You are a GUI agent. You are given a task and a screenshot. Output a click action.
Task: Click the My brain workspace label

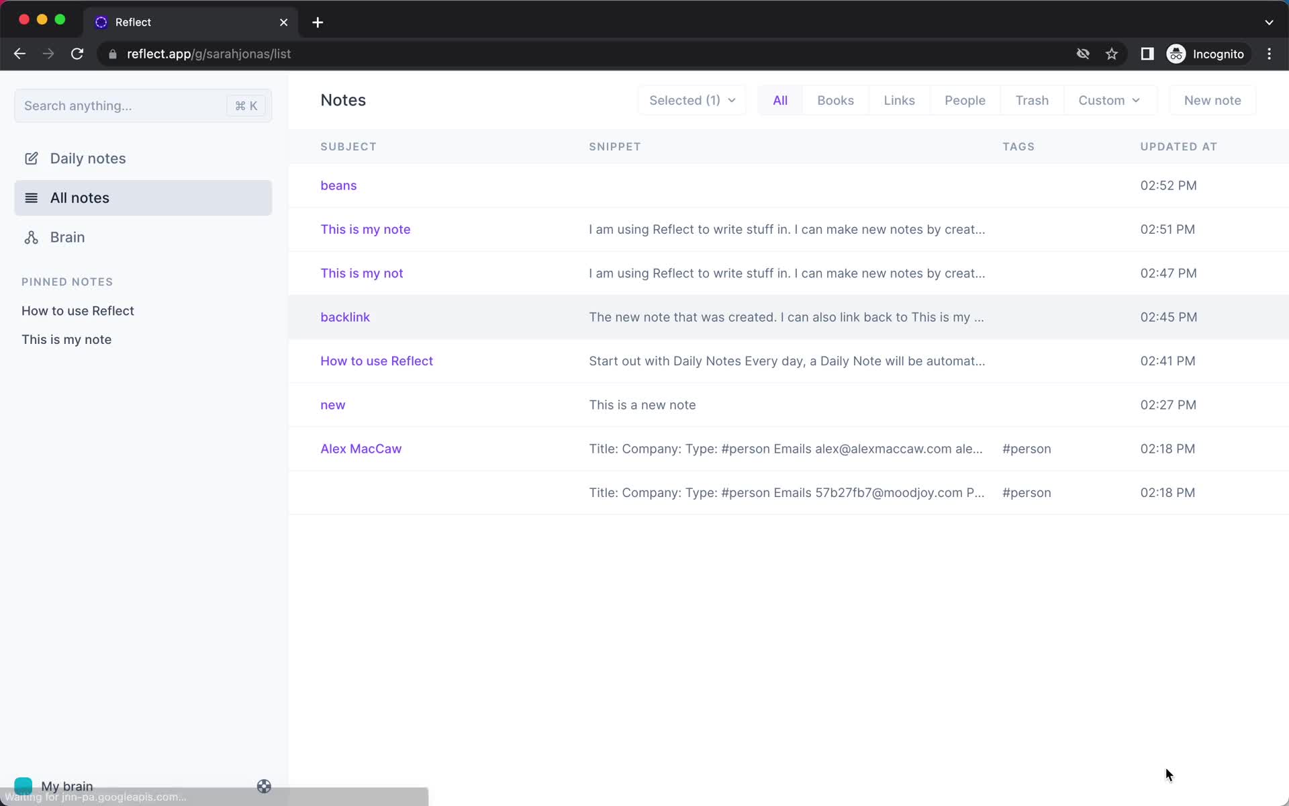pos(67,786)
